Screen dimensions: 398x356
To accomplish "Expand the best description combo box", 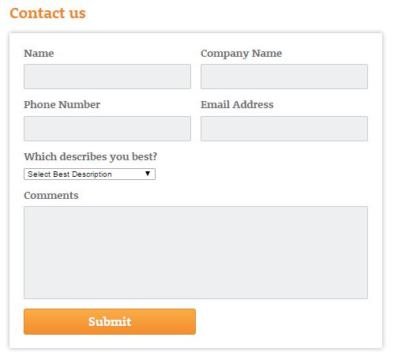I will 89,174.
